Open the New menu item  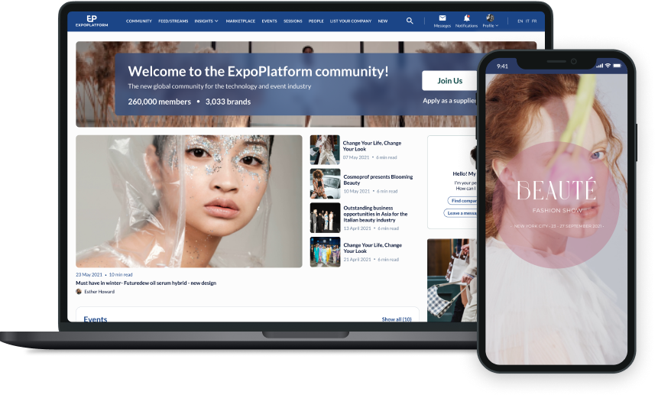(x=383, y=21)
